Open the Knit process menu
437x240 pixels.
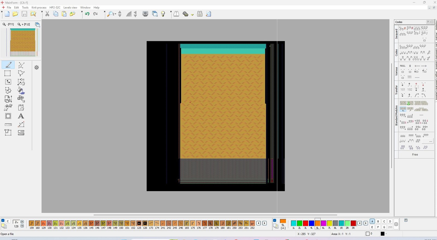(x=39, y=7)
